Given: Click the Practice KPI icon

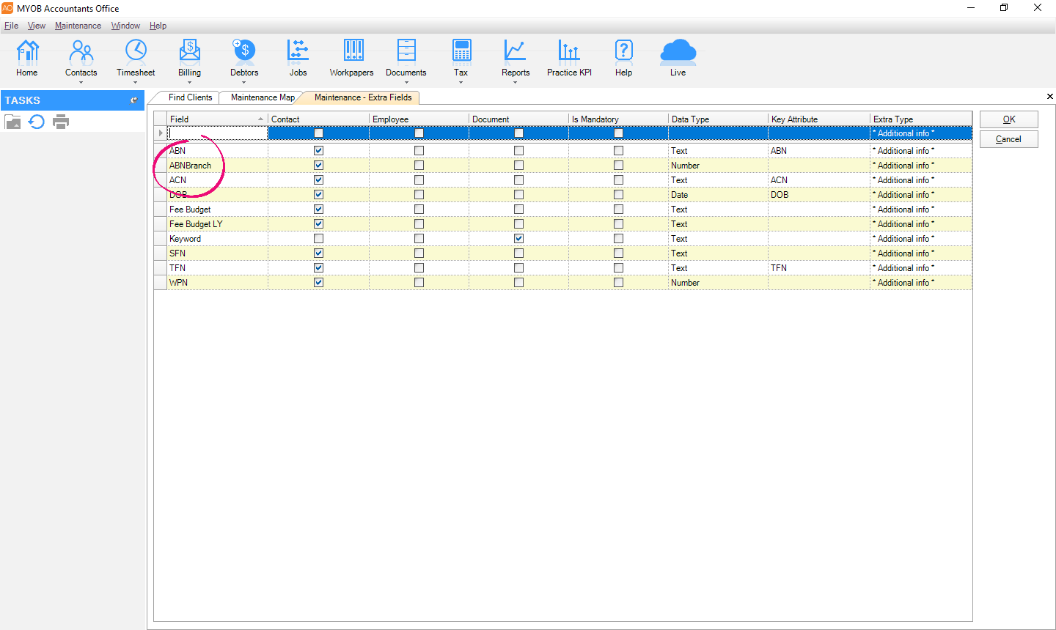Looking at the screenshot, I should [569, 51].
